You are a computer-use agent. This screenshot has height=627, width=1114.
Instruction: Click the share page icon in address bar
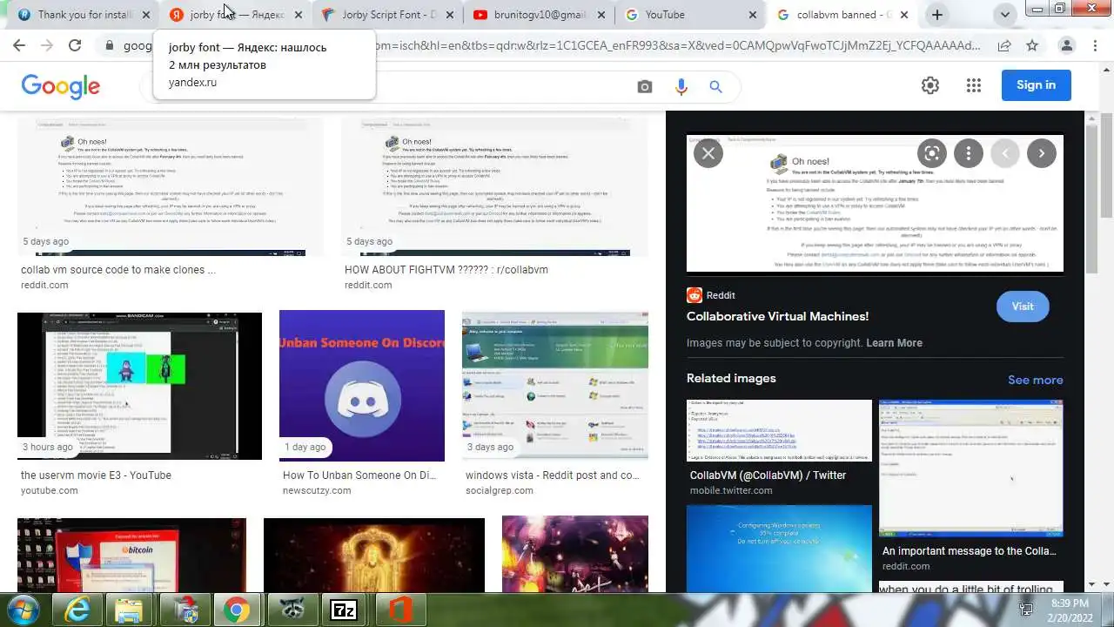tap(1004, 46)
